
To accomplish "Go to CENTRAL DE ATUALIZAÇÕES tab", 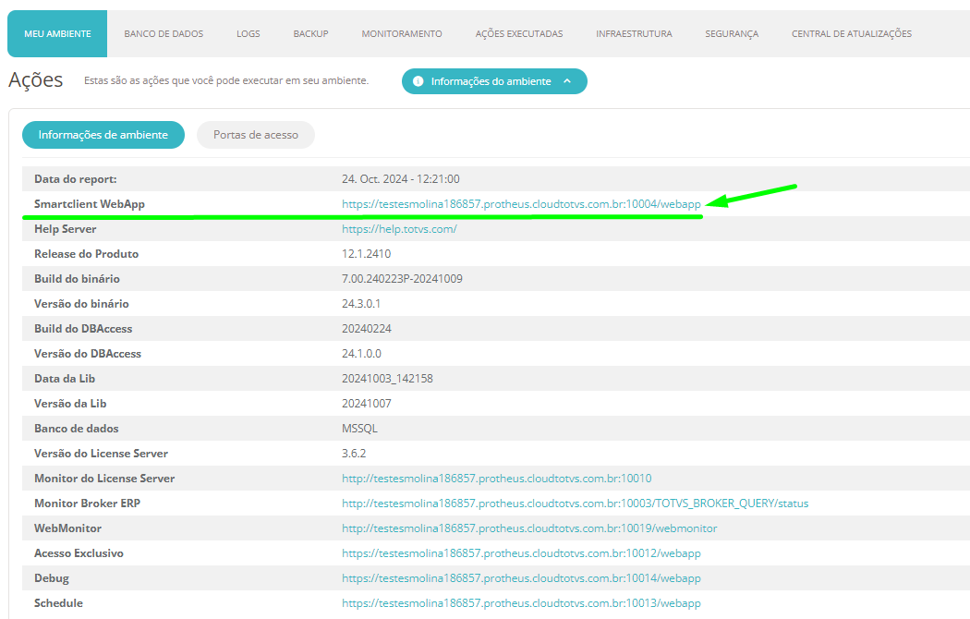I will click(x=851, y=33).
